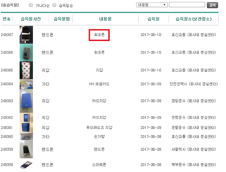Click item number 248363
Viewport: 226px width, 172px height.
(7, 101)
